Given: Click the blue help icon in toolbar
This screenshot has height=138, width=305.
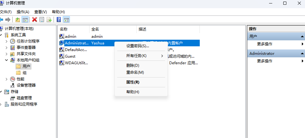Looking at the screenshot, I should [59, 20].
